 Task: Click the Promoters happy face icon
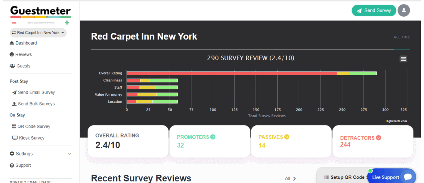(213, 137)
